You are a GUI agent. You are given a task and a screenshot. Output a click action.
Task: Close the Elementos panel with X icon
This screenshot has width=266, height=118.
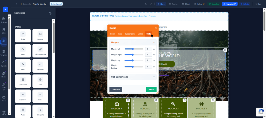coord(50,13)
